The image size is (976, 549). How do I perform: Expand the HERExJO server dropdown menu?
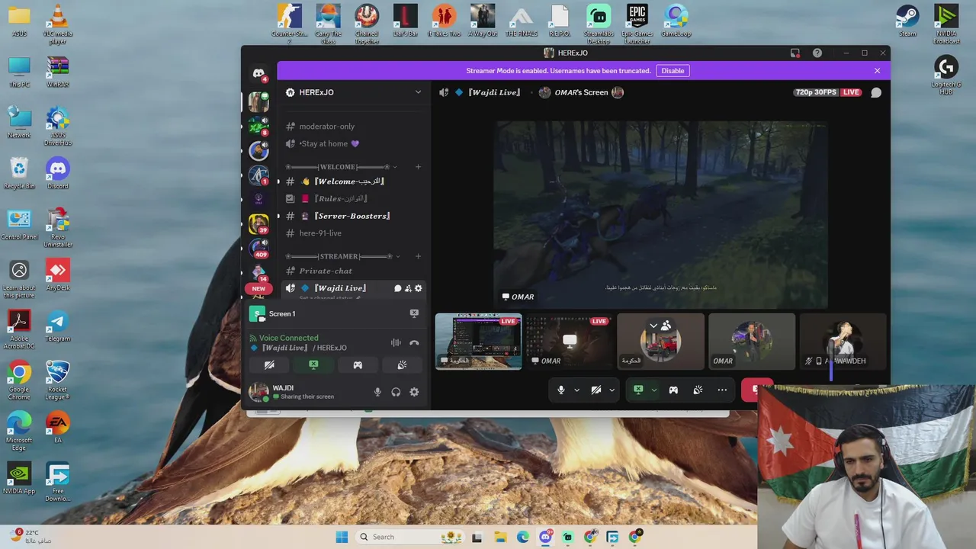(x=418, y=92)
